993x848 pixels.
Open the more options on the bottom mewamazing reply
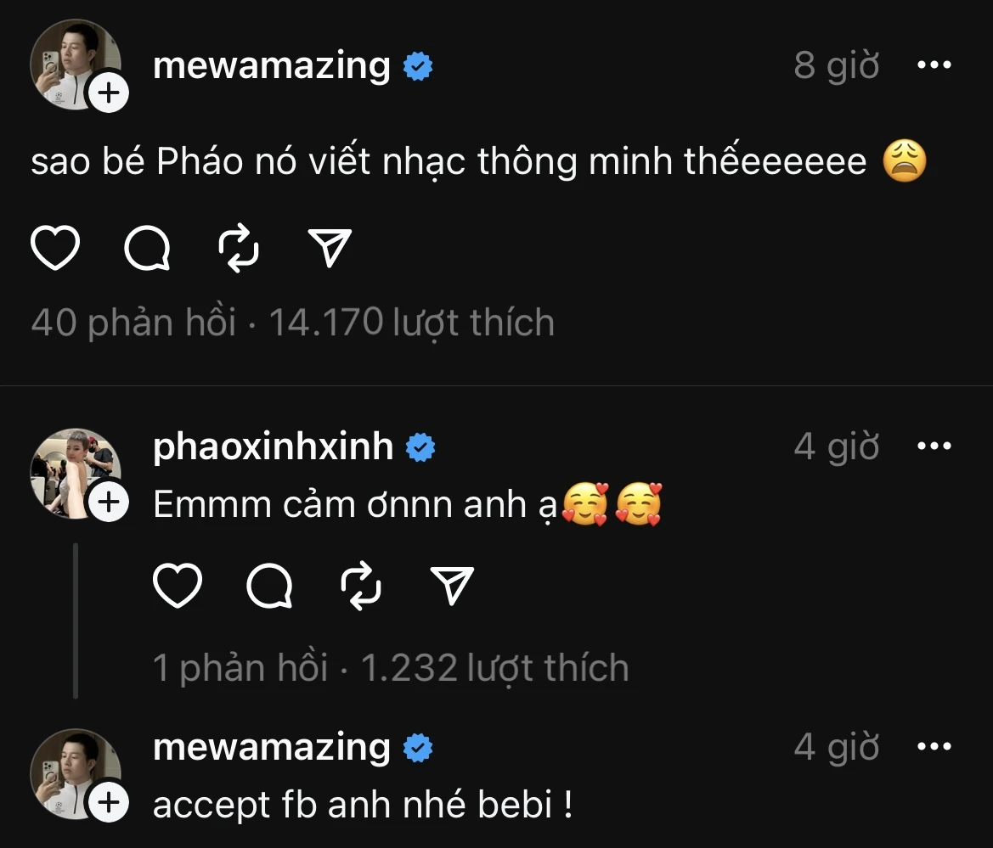[x=934, y=747]
